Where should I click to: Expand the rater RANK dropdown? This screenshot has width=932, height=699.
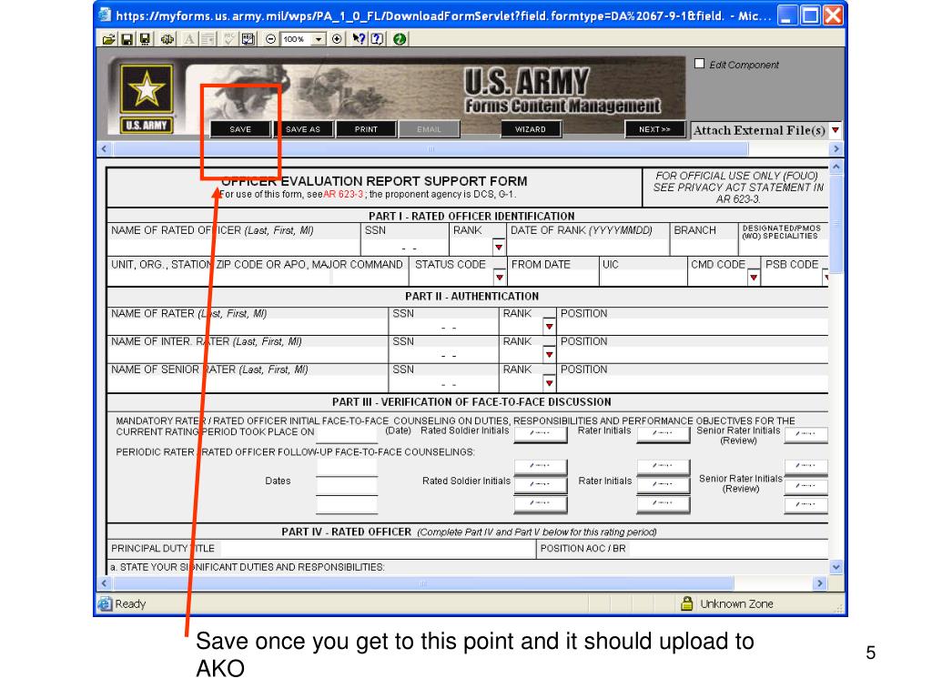pyautogui.click(x=549, y=327)
